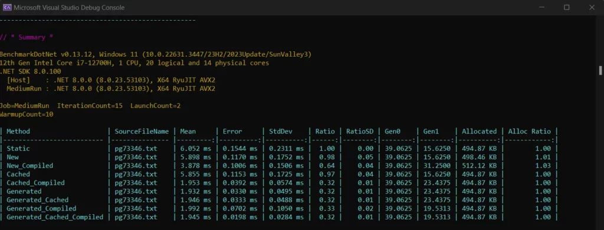
Task: Click the '6.052 ms' mean value
Action: click(x=195, y=149)
